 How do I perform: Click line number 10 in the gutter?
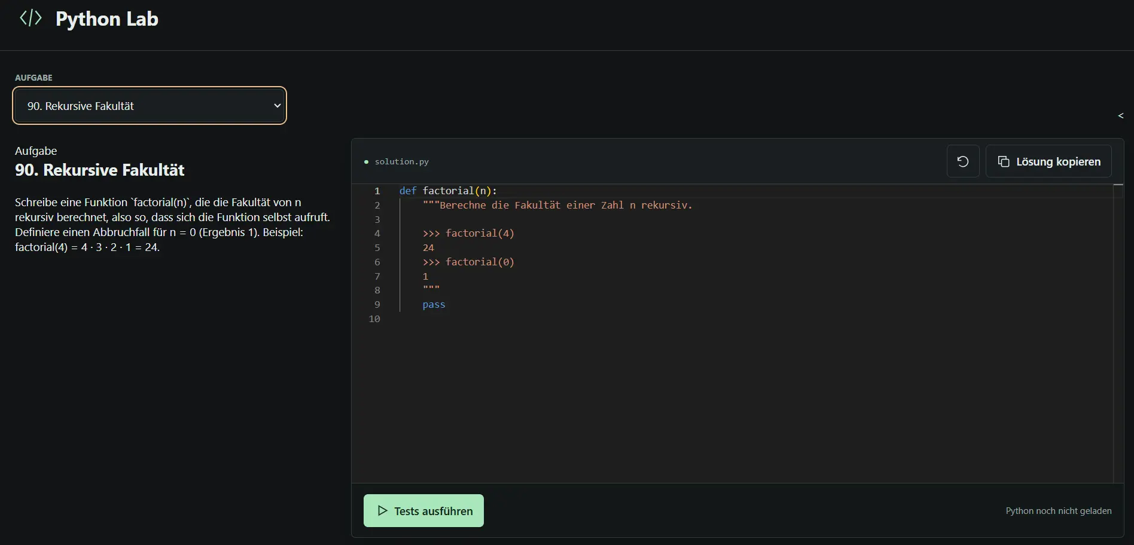(374, 319)
